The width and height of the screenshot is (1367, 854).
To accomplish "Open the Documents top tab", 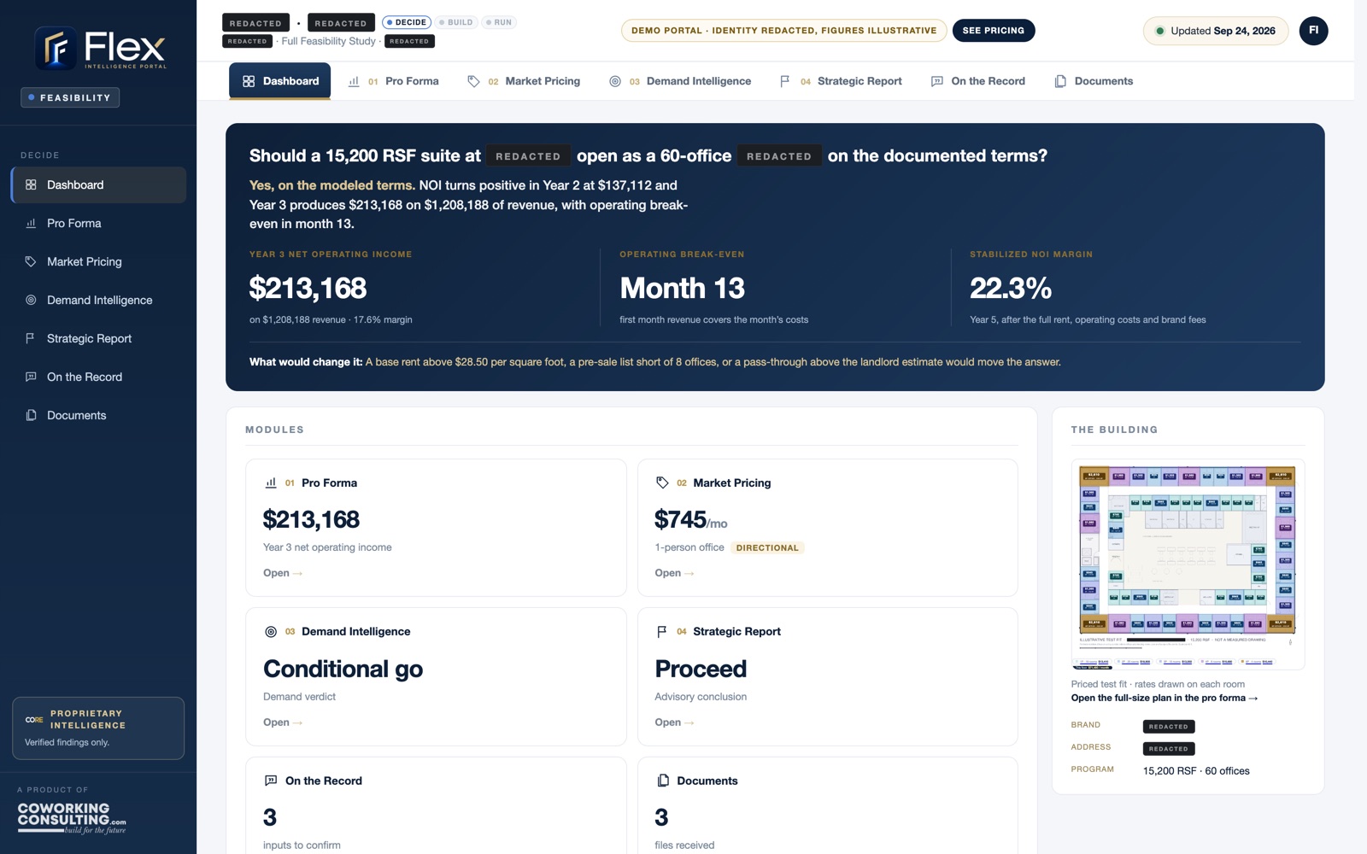I will coord(1094,81).
